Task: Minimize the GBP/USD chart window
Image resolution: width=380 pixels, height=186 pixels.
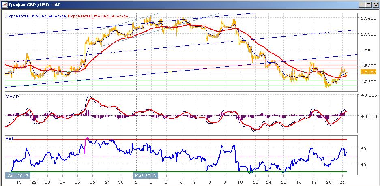Action: click(x=362, y=4)
